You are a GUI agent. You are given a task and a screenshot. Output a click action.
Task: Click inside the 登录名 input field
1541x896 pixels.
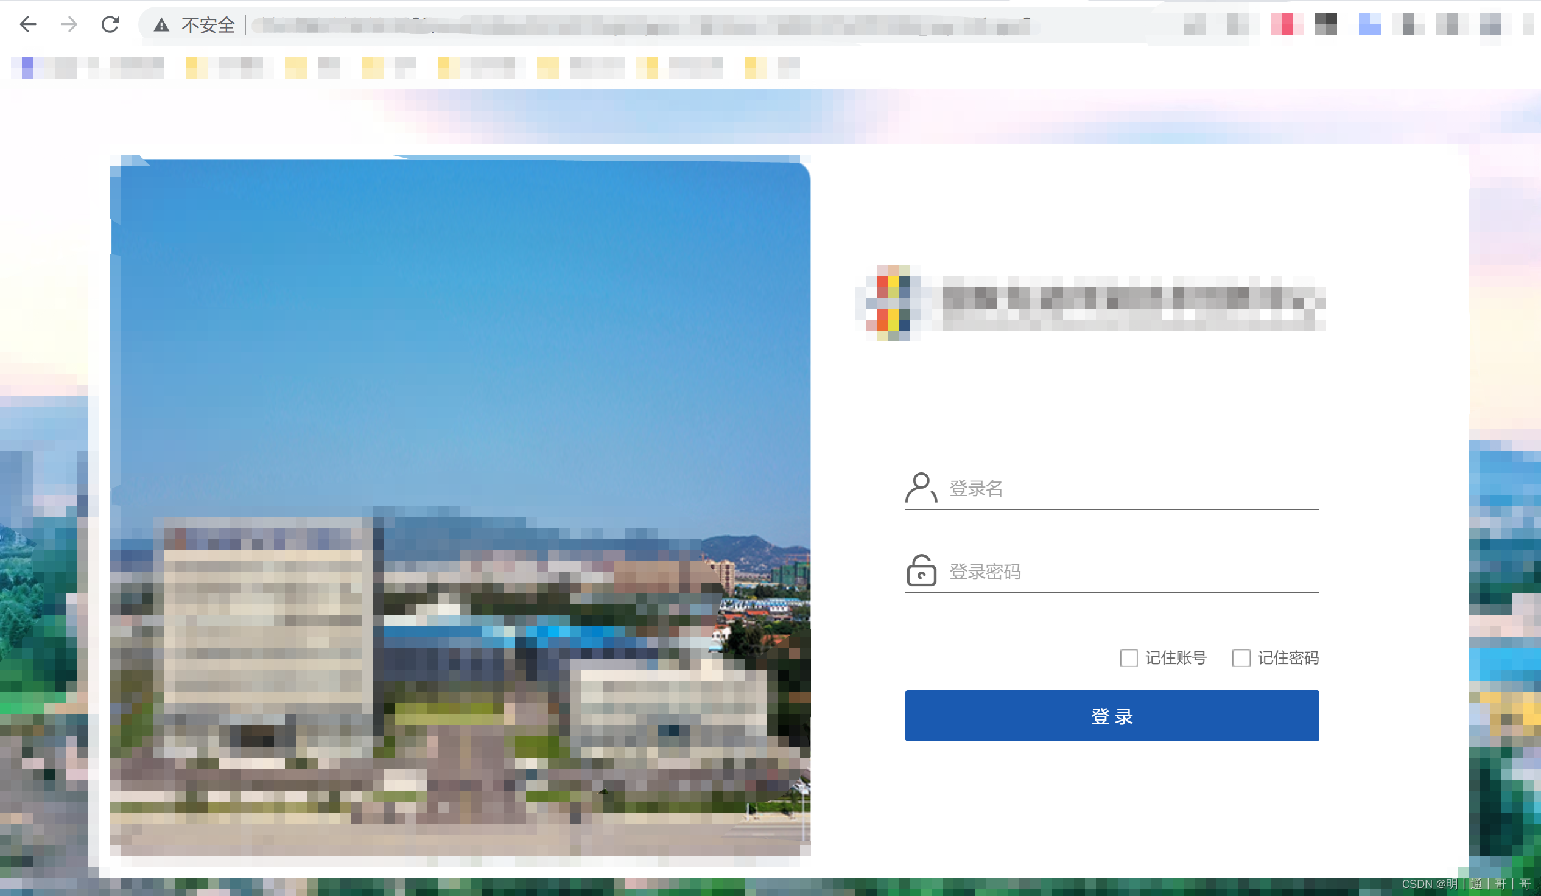1101,489
